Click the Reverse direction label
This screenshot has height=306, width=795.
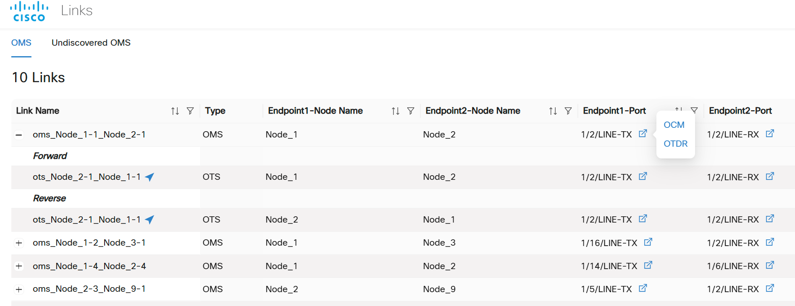point(50,198)
